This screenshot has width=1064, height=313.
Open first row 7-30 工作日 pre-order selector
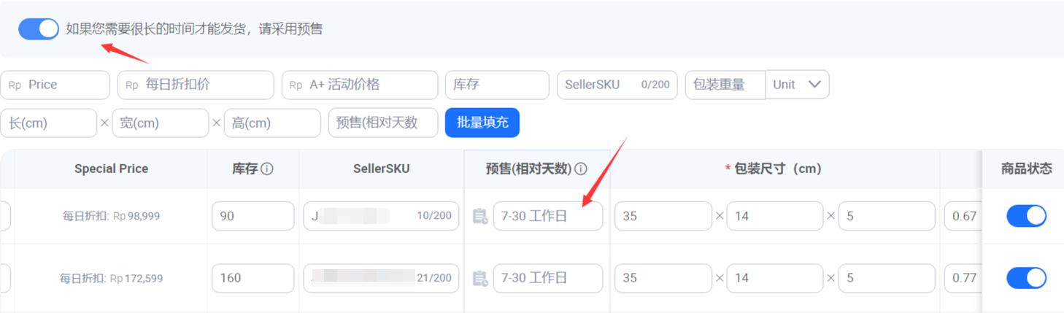click(x=548, y=216)
